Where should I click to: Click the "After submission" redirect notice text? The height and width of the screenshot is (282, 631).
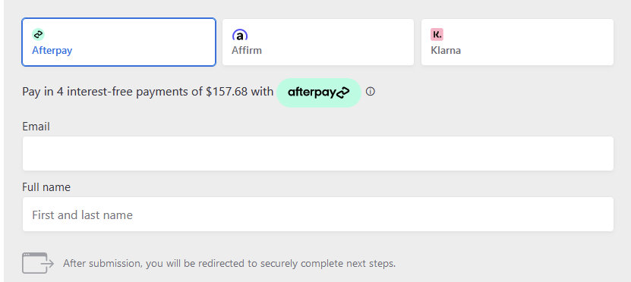tap(229, 264)
